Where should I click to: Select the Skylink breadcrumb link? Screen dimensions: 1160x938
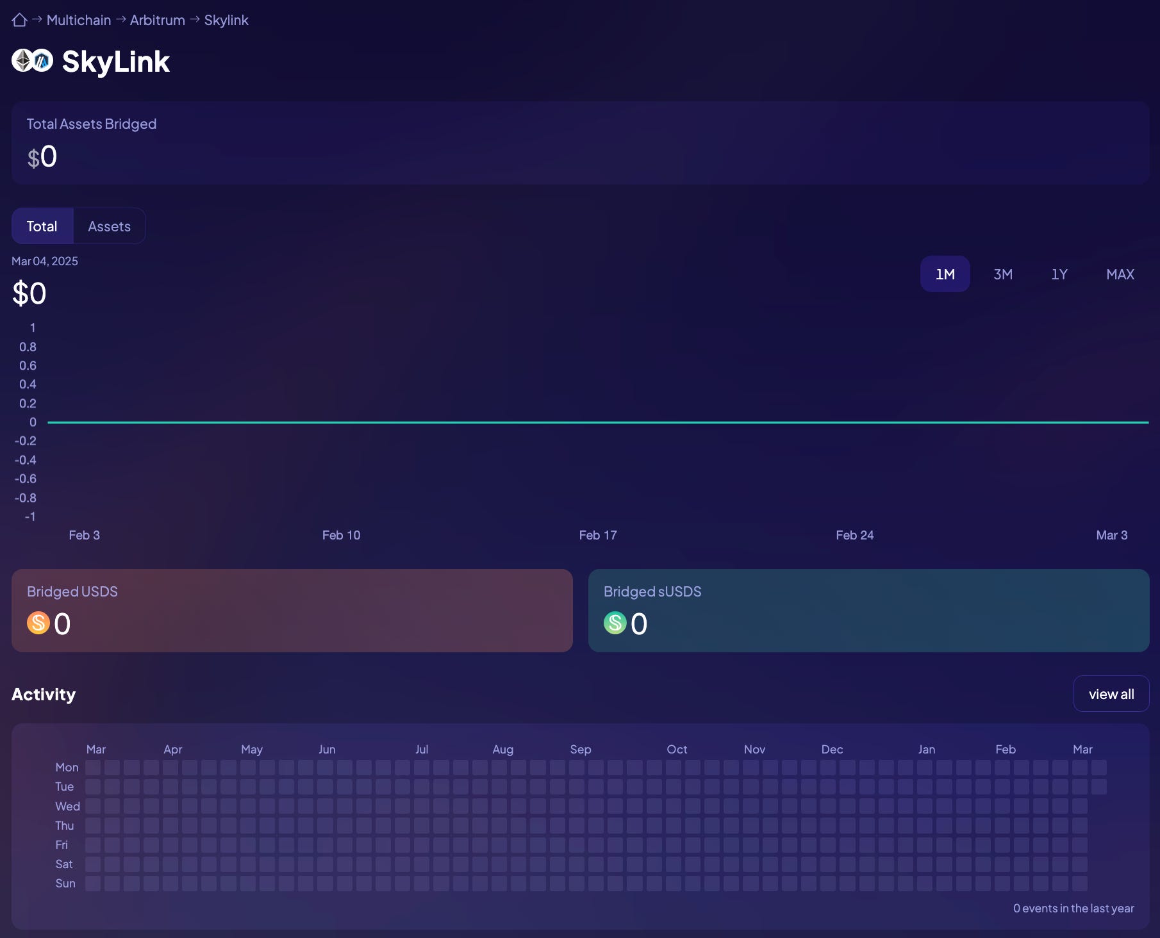226,20
